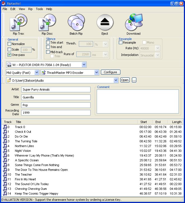Eject the disc using the Eject icon

point(105,22)
